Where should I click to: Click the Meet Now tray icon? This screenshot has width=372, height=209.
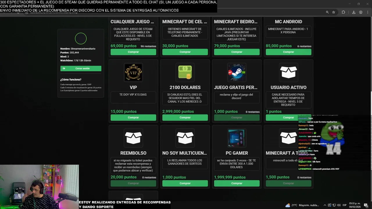330,205
